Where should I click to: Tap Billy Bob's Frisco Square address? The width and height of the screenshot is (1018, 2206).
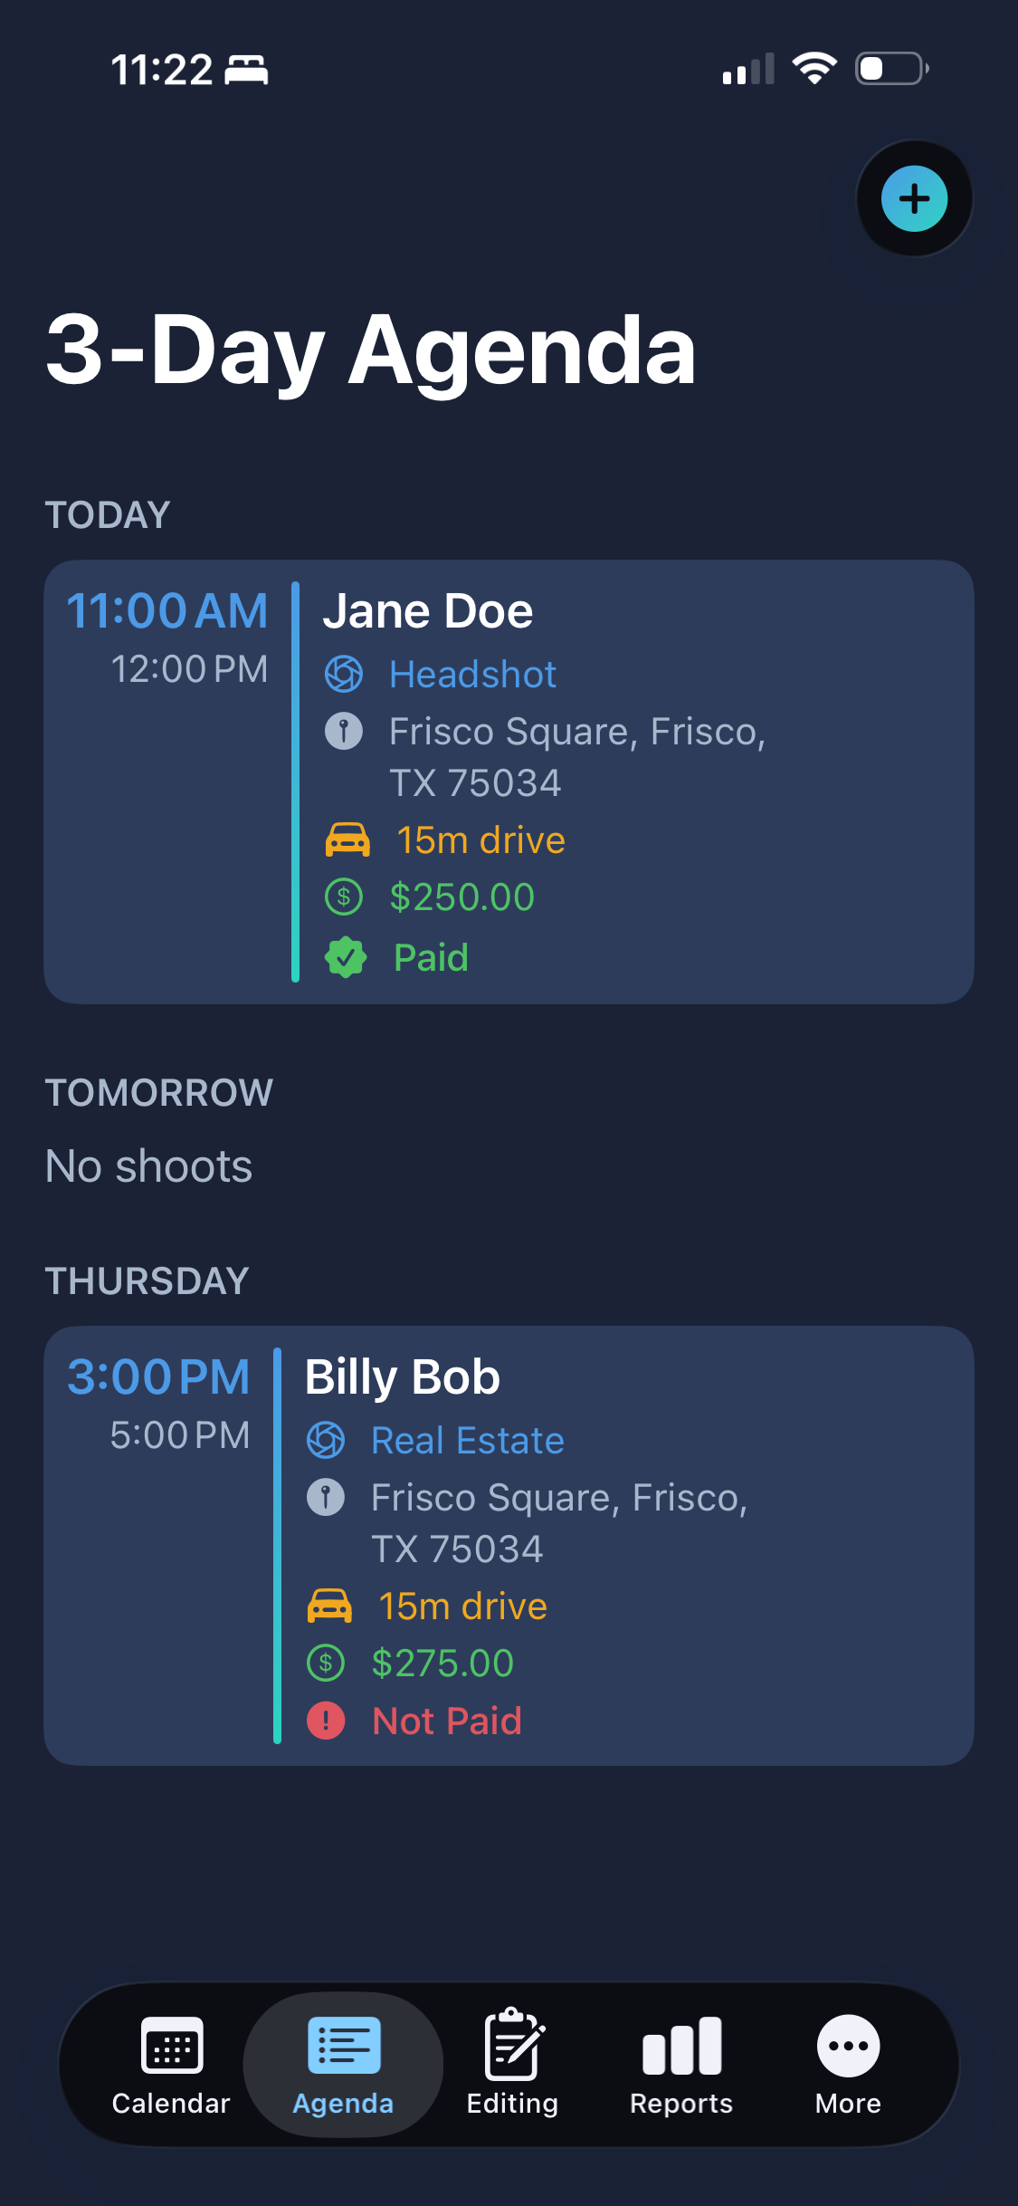[559, 1523]
